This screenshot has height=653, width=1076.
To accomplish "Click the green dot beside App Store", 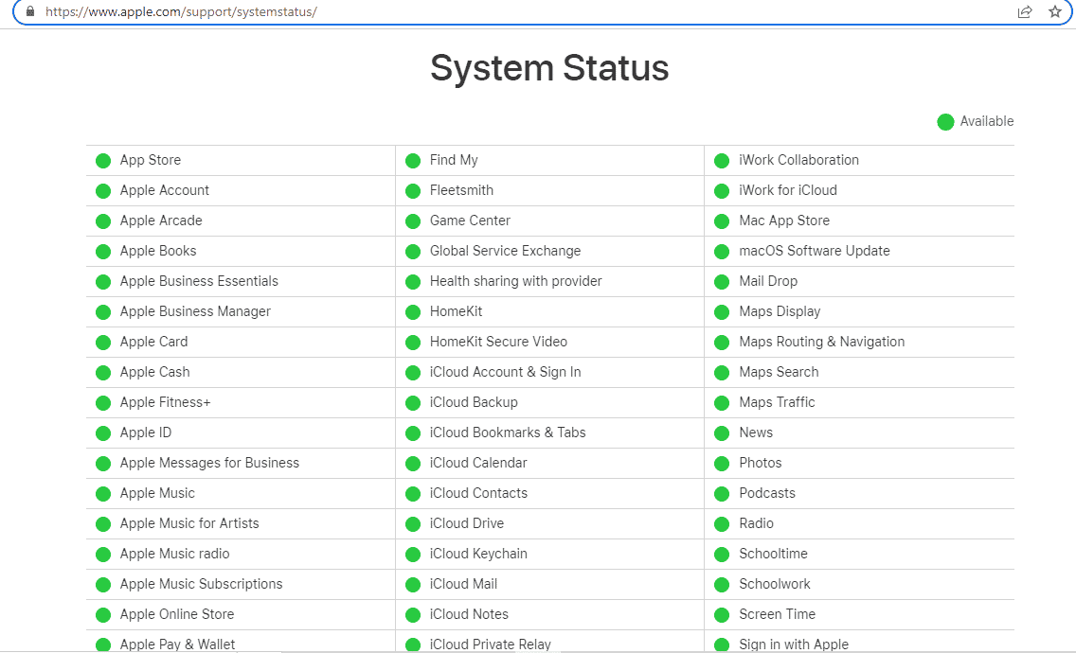I will (x=103, y=161).
